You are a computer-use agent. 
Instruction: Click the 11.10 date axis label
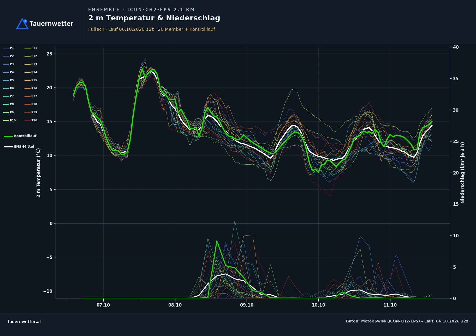pyautogui.click(x=390, y=305)
